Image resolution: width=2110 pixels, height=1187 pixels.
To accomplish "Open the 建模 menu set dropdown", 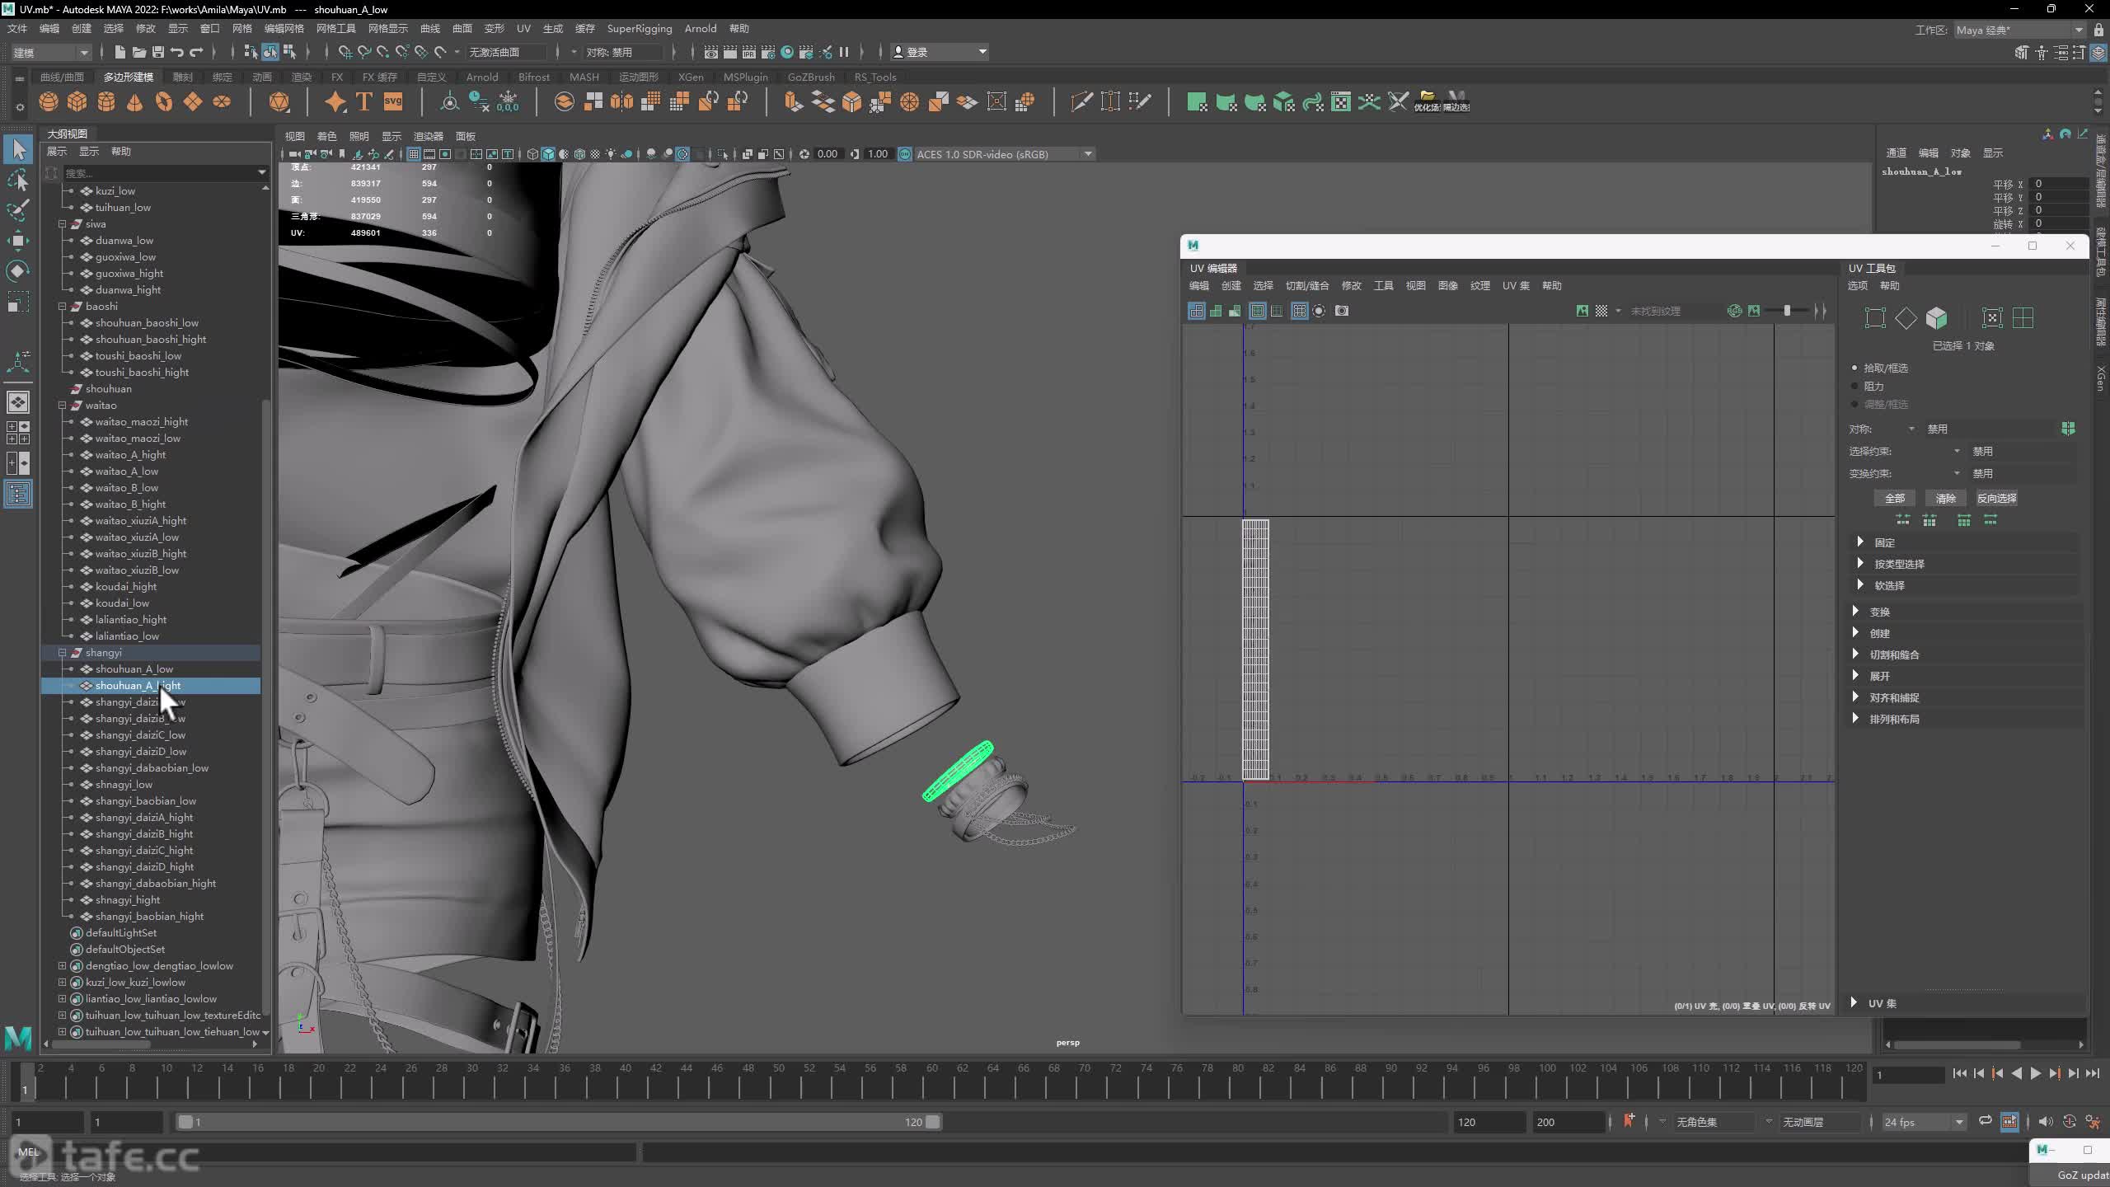I will (x=51, y=52).
